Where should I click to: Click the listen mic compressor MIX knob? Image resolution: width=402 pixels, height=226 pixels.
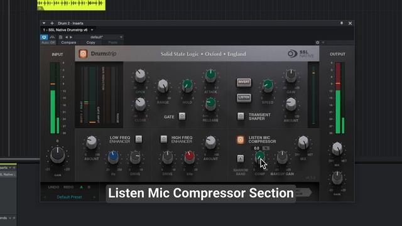(303, 143)
